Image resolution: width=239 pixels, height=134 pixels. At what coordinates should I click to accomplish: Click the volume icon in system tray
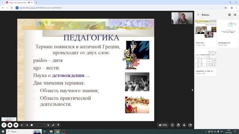point(215,131)
